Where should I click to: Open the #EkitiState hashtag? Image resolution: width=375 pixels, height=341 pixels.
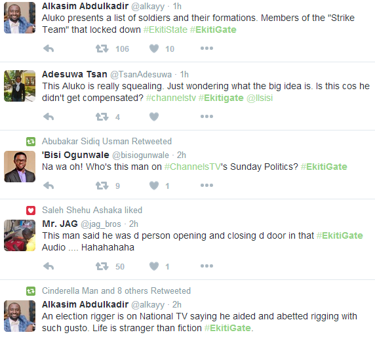tap(165, 30)
